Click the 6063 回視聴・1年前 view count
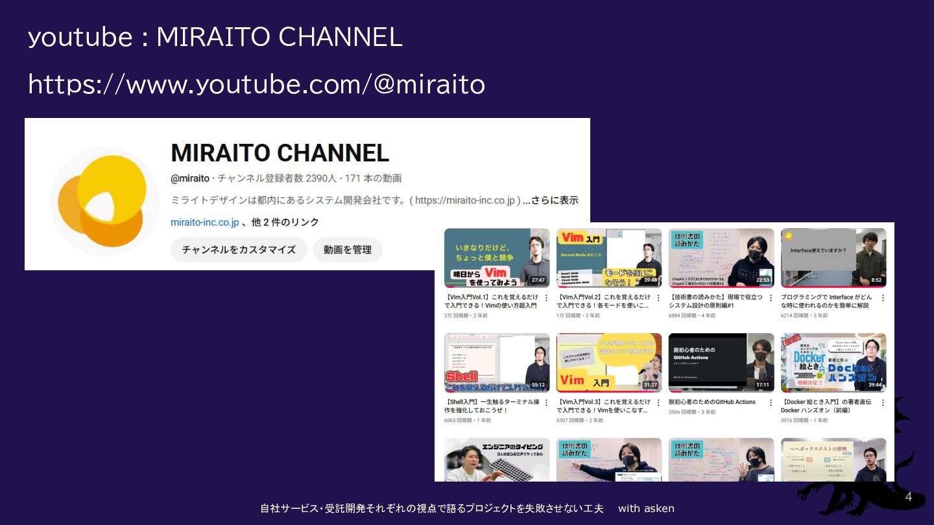Image resolution: width=934 pixels, height=525 pixels. click(x=468, y=420)
